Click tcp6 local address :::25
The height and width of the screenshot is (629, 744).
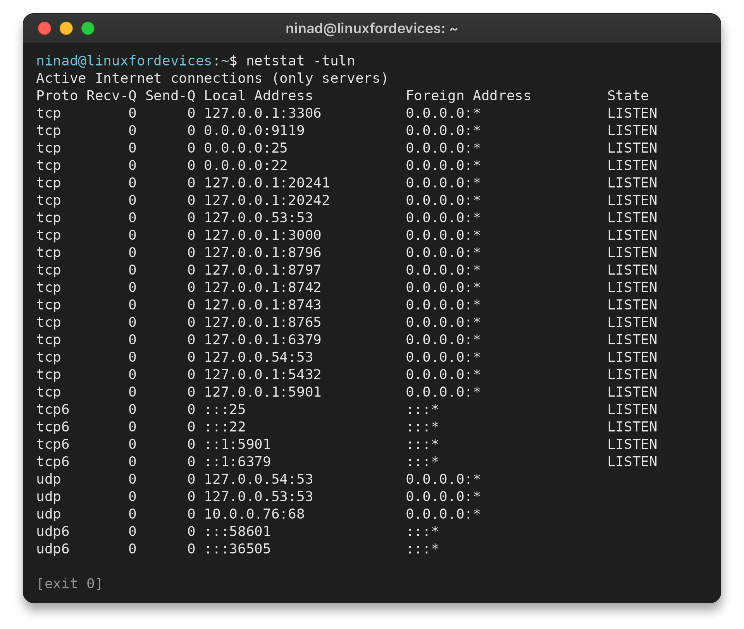(225, 409)
